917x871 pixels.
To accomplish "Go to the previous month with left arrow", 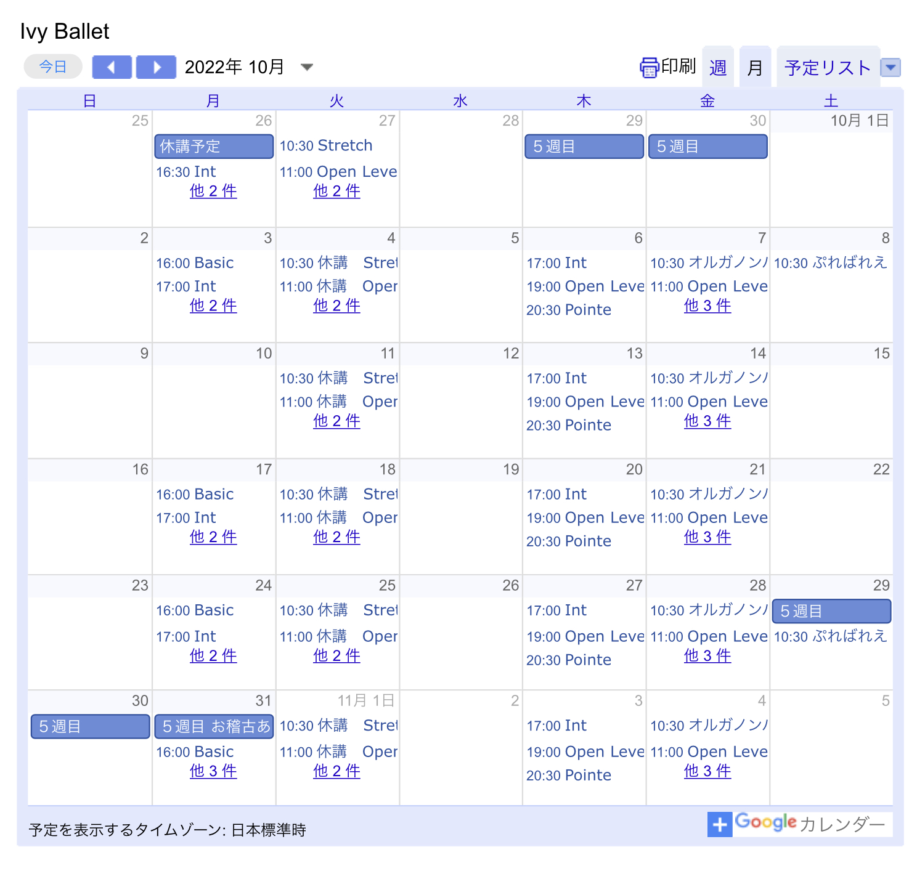I will pyautogui.click(x=112, y=67).
